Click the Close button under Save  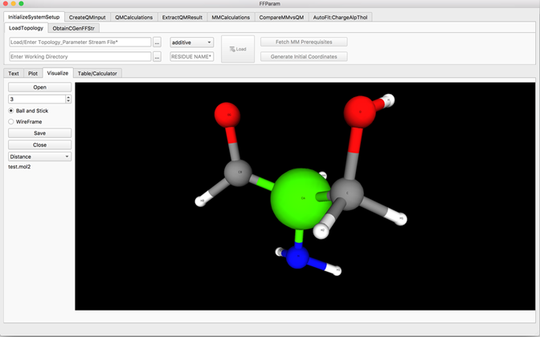tap(39, 144)
